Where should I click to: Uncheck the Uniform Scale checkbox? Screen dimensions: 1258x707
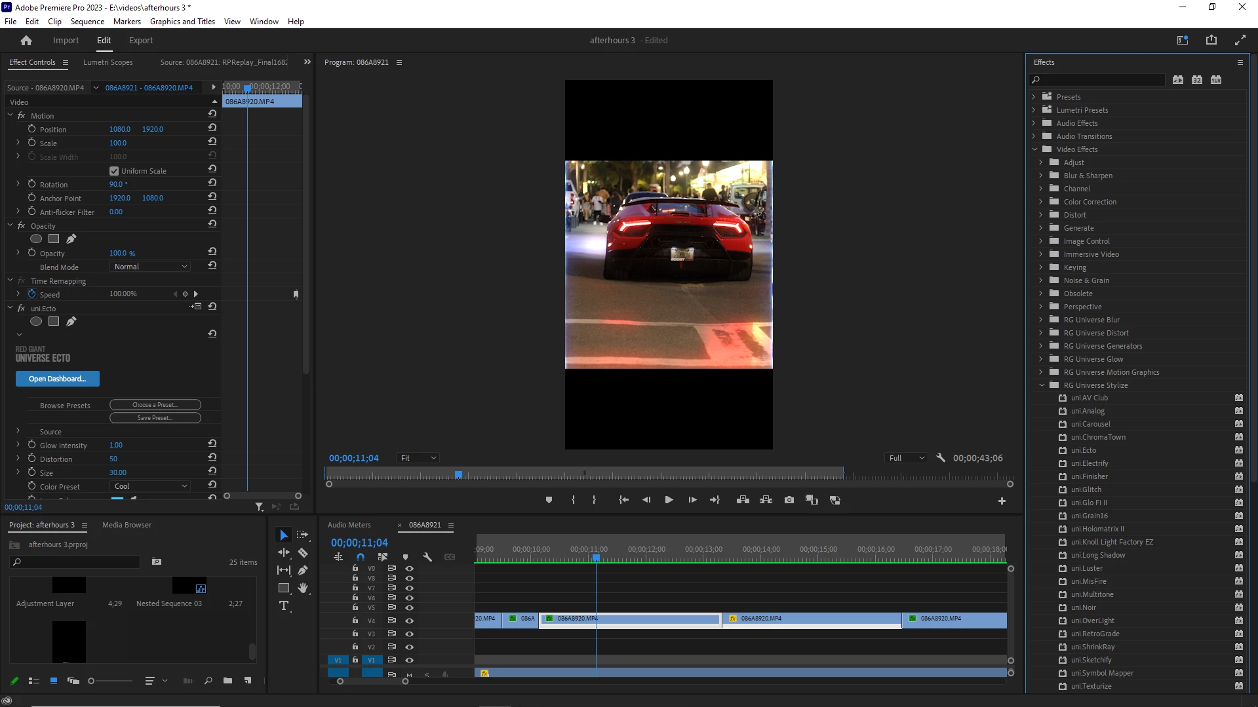coord(114,171)
